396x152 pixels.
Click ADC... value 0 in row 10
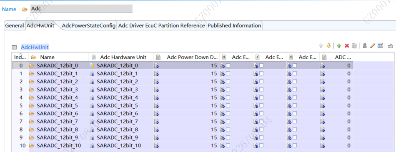349,146
